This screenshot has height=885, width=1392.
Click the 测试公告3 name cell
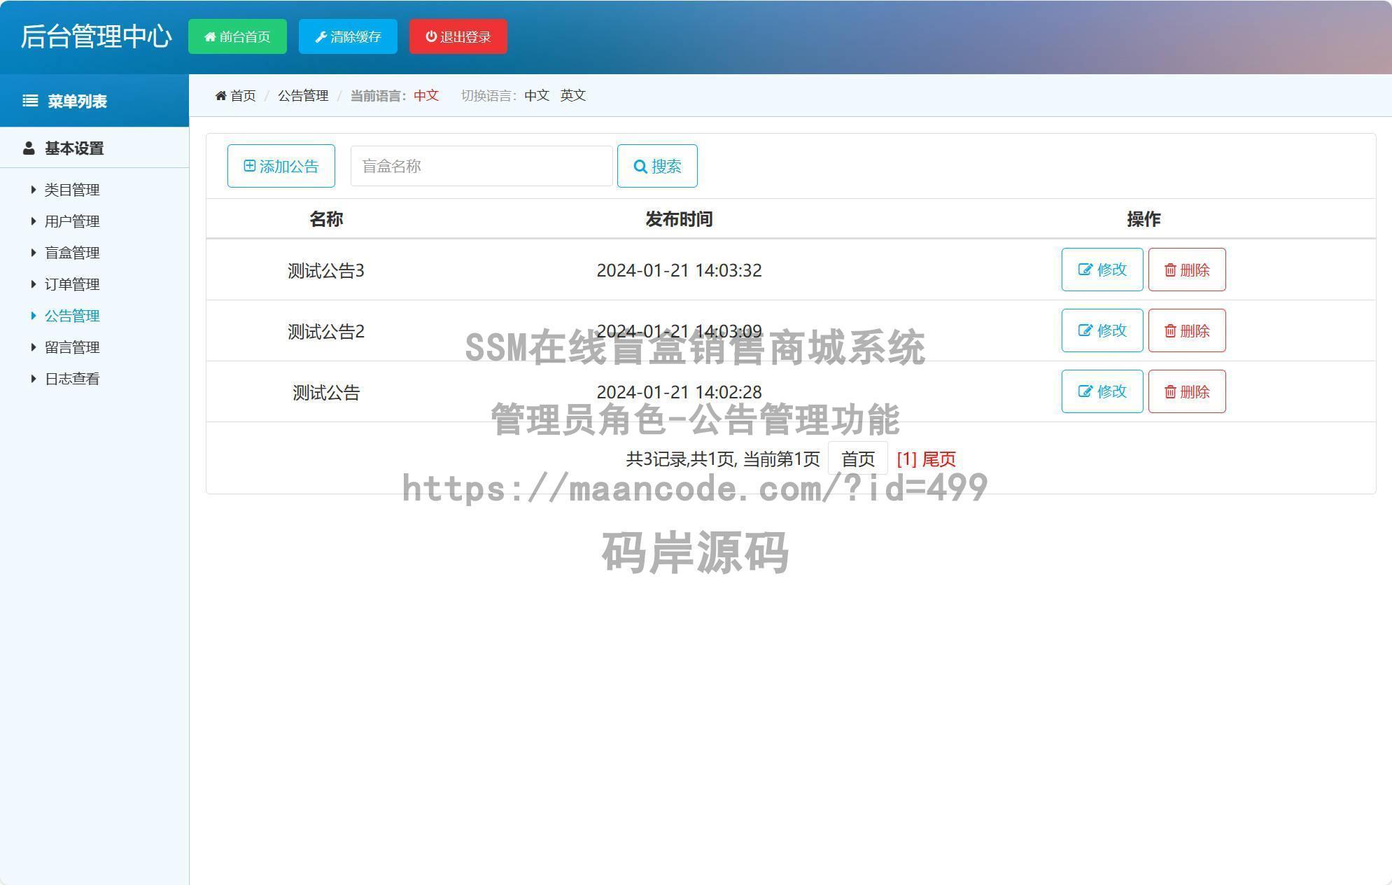(326, 270)
